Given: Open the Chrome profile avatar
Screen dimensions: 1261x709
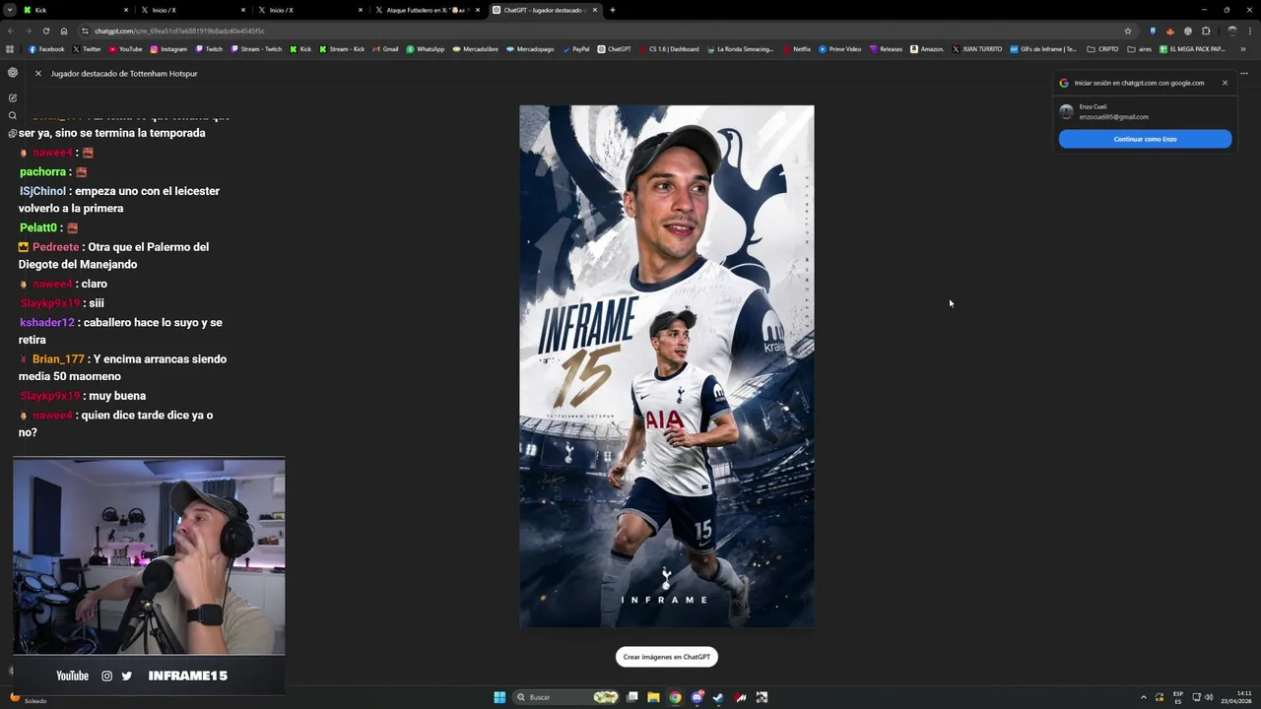Looking at the screenshot, I should tap(1231, 31).
